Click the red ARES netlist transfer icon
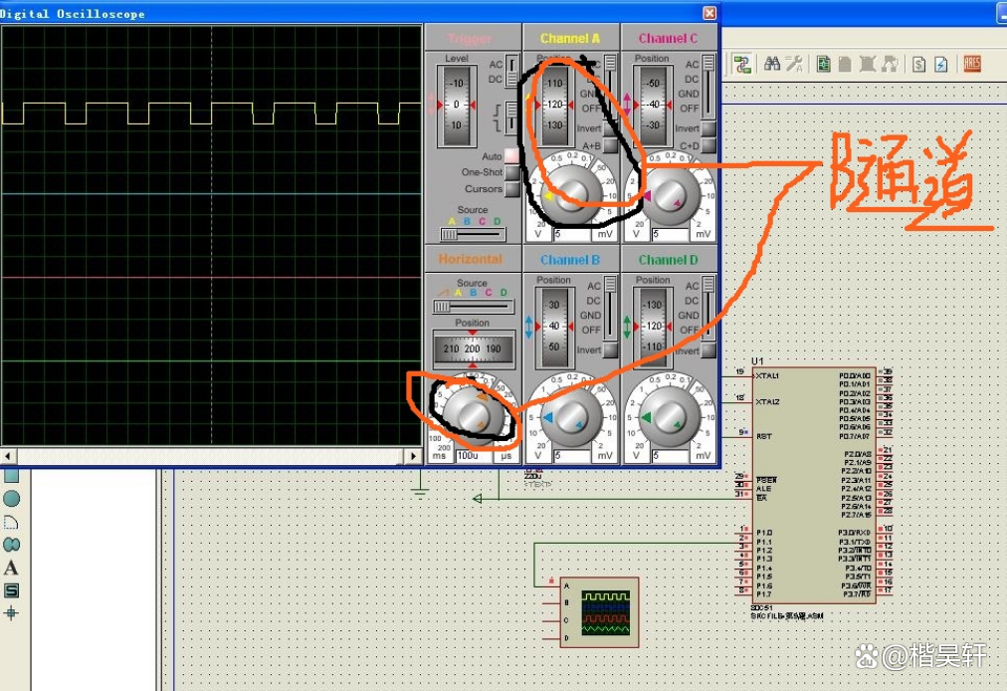Screen dimensions: 1007x691 (x=972, y=64)
